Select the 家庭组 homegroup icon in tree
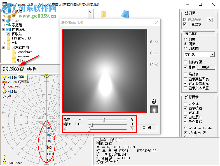The width and height of the screenshot is (220, 166). (8, 25)
